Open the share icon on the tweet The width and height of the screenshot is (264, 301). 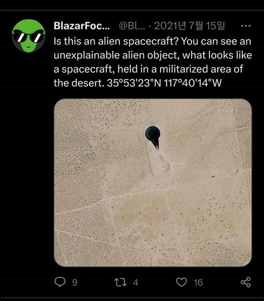point(246,282)
